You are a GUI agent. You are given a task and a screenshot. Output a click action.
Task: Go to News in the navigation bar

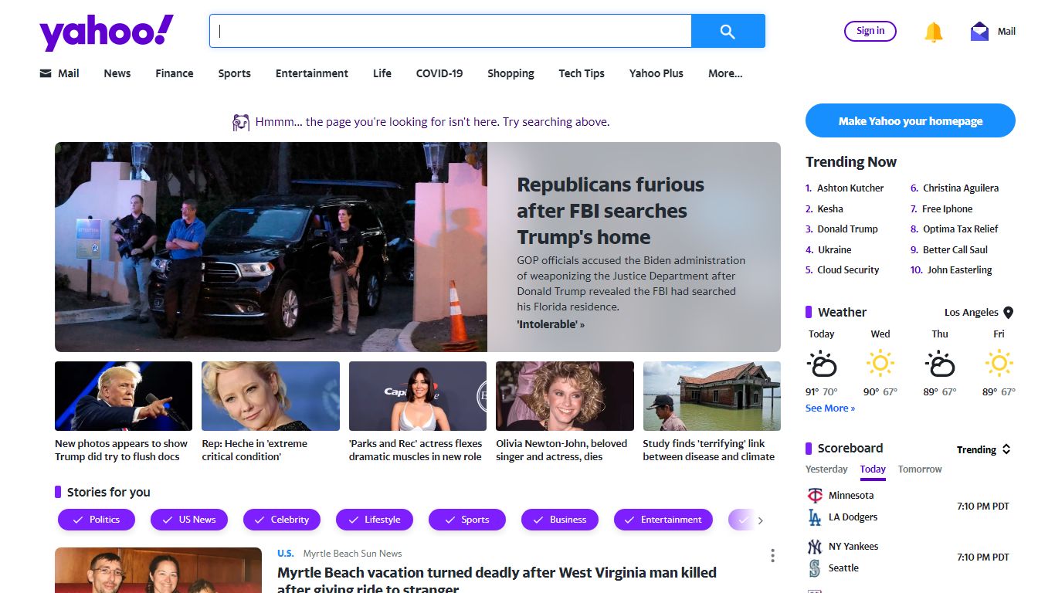pyautogui.click(x=117, y=73)
